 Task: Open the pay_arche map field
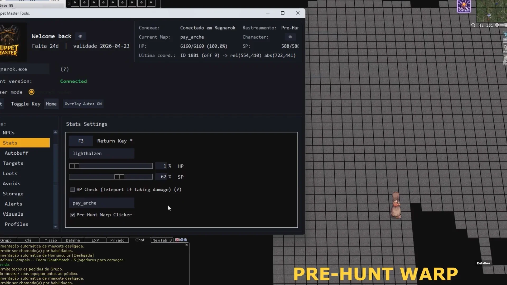(x=101, y=203)
